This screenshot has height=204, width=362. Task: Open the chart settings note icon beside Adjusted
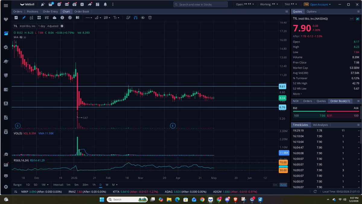[62, 26]
